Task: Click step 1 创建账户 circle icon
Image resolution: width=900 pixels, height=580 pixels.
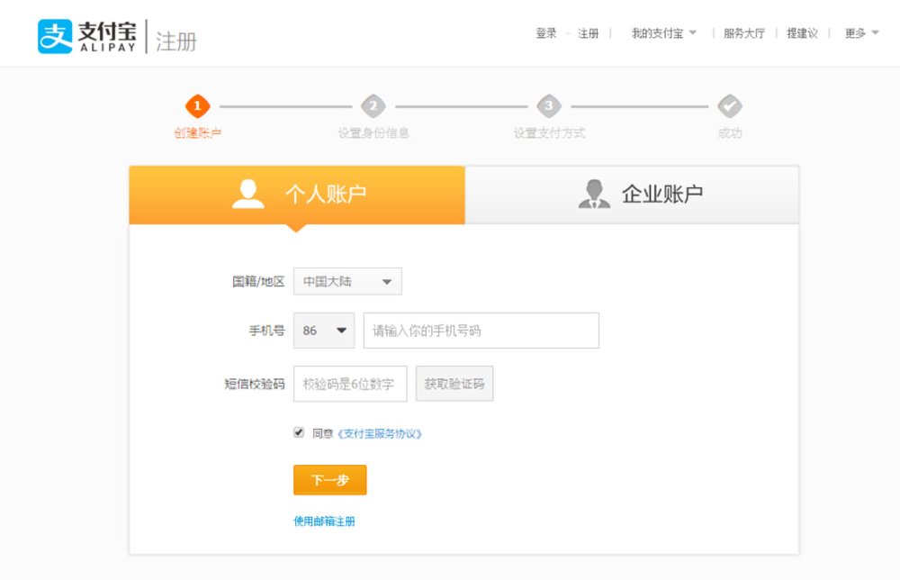Action: click(197, 106)
